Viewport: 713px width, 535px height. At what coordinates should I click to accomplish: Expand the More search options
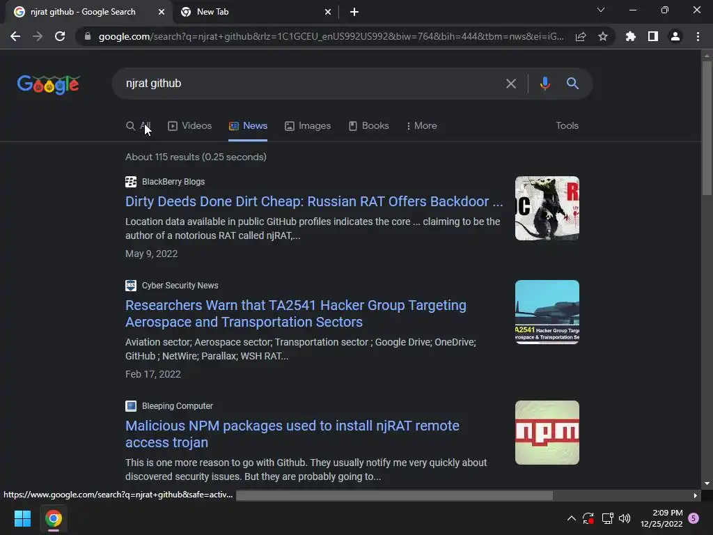(x=421, y=126)
